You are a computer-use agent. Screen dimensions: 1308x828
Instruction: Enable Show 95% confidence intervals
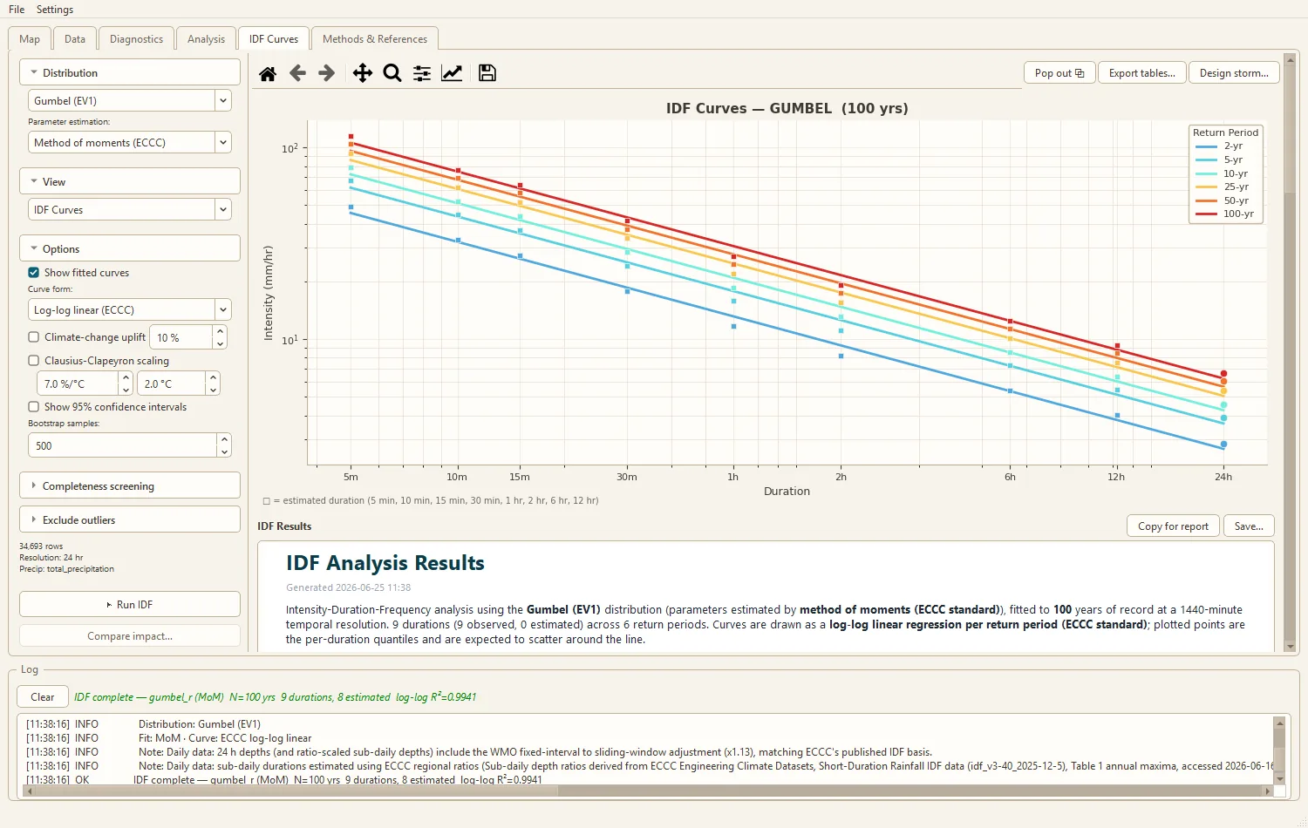pos(34,407)
